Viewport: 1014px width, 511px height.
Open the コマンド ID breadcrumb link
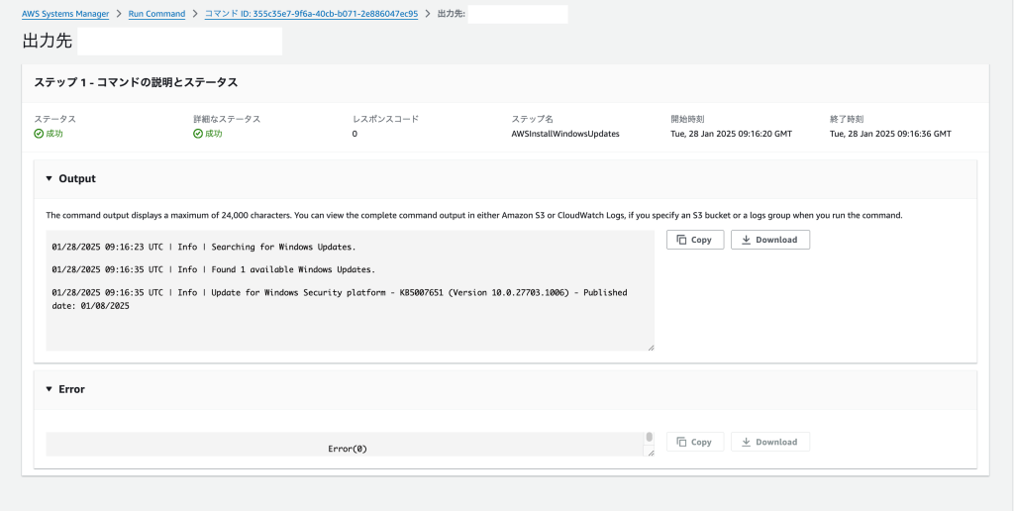(311, 14)
